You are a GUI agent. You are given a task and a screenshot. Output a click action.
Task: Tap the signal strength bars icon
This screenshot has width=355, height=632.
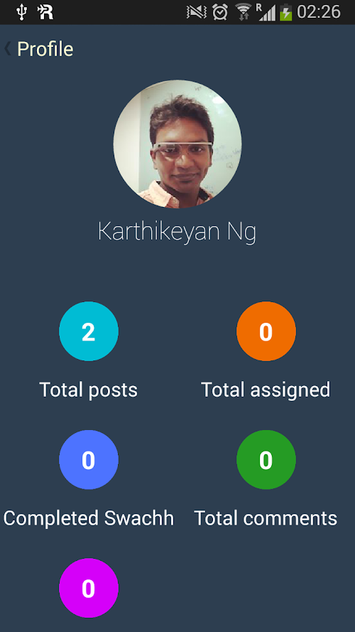point(266,12)
